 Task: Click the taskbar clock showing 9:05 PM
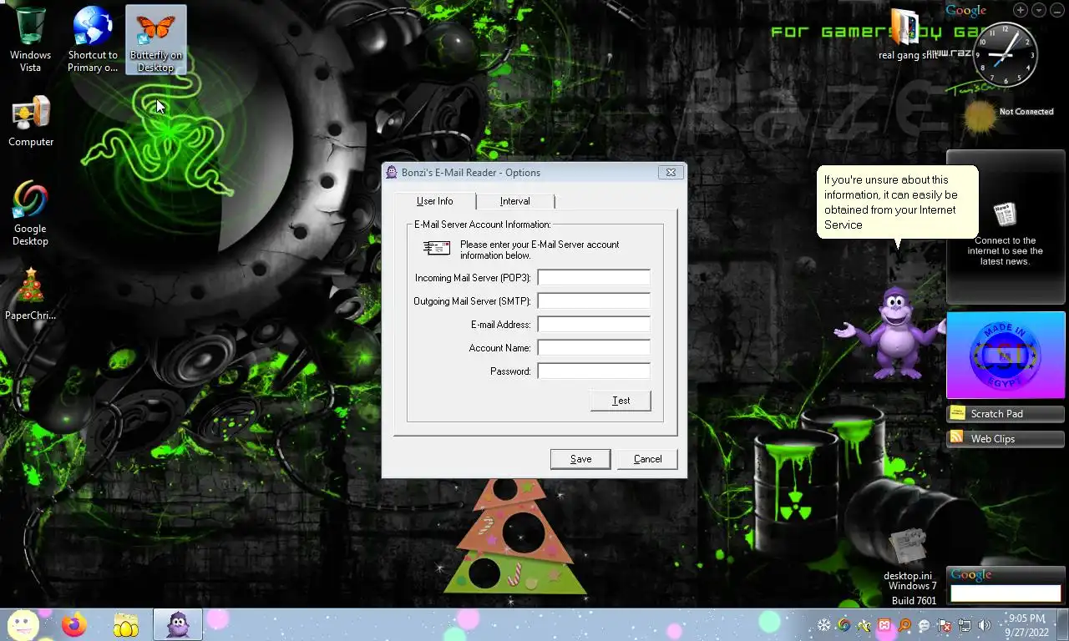[x=1026, y=625]
